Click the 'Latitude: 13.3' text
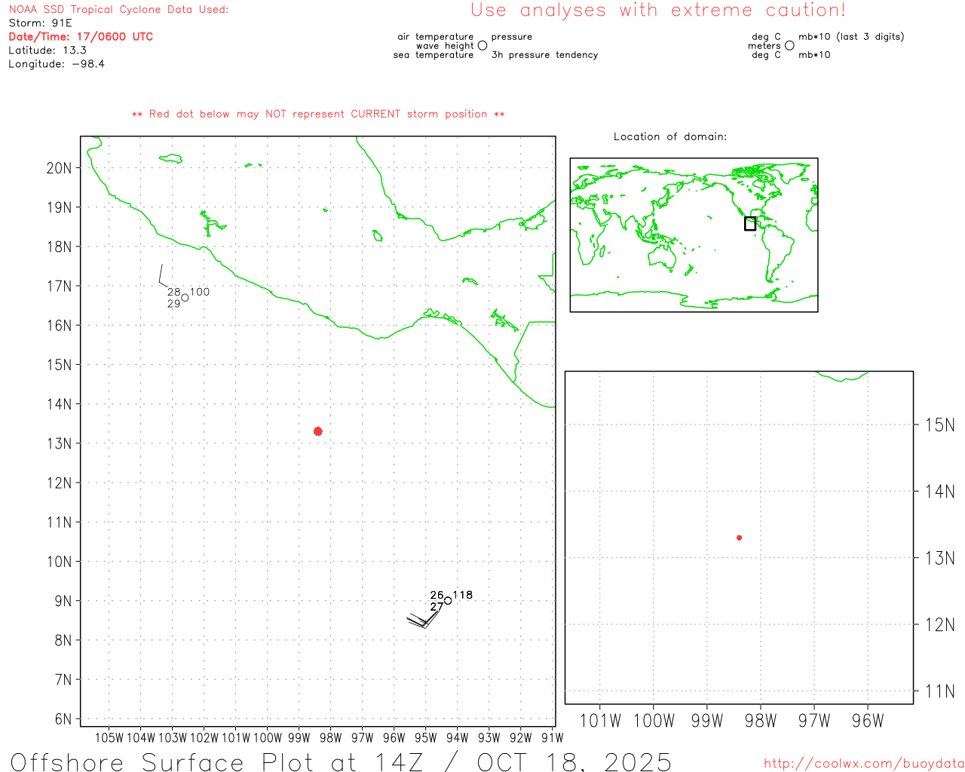965x772 pixels. click(x=47, y=51)
